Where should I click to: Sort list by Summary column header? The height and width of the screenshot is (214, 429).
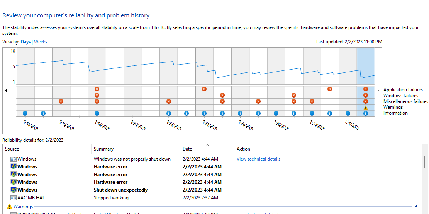click(136, 149)
